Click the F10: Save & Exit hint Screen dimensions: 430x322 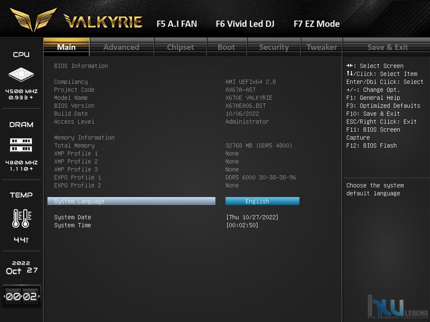click(373, 113)
